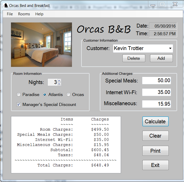Click the Internet Wi-Fi charge field

coord(156,92)
